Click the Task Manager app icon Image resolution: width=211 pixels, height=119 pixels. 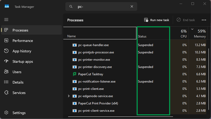tap(7, 6)
